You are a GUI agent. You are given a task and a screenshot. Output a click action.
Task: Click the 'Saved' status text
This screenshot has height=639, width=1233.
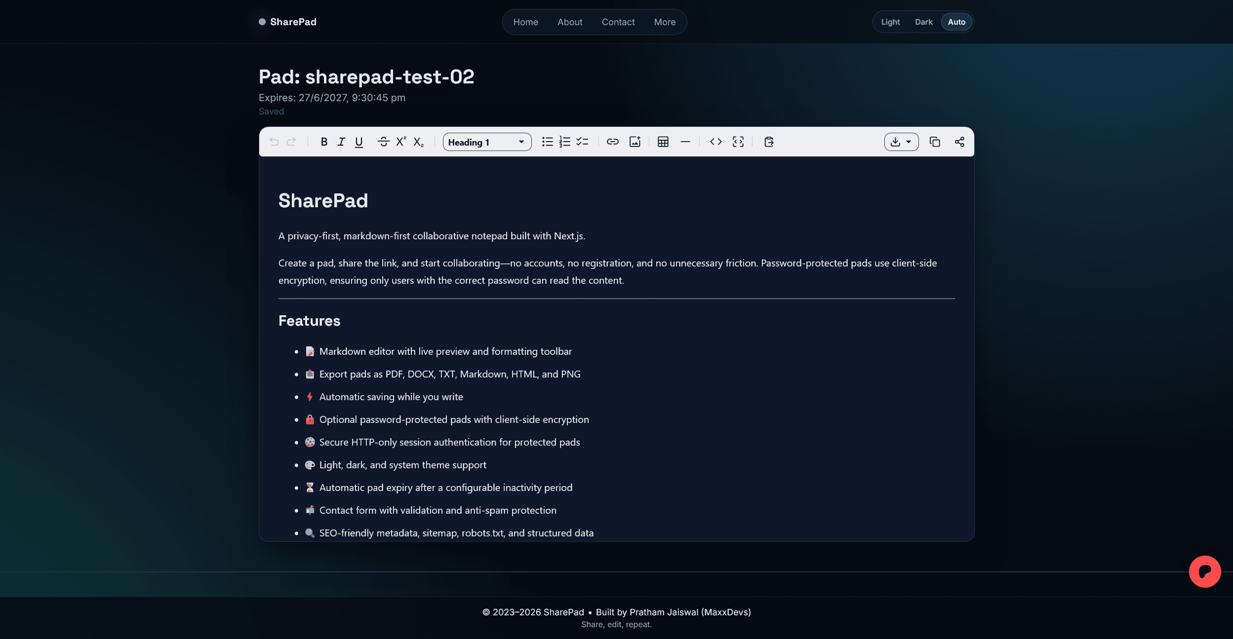271,112
